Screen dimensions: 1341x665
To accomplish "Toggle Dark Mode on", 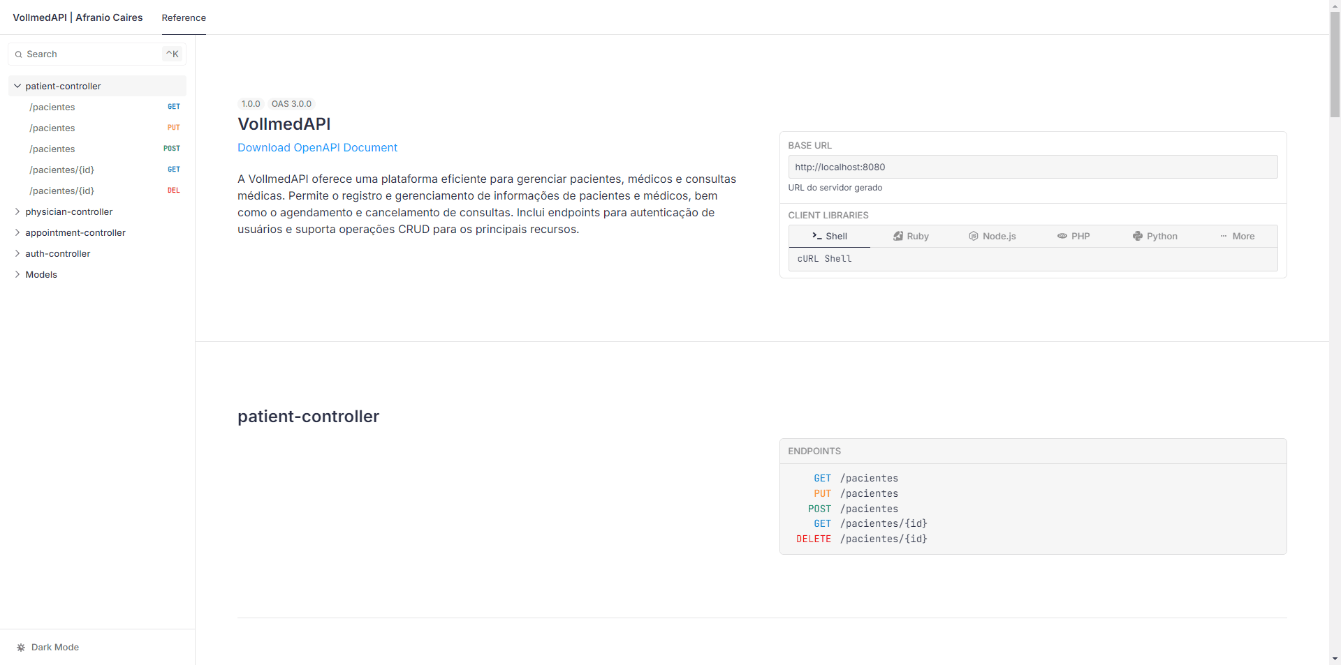I will [54, 648].
